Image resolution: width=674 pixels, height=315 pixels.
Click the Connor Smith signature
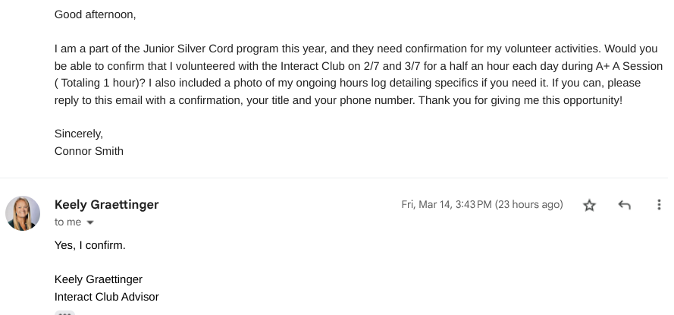pyautogui.click(x=89, y=151)
